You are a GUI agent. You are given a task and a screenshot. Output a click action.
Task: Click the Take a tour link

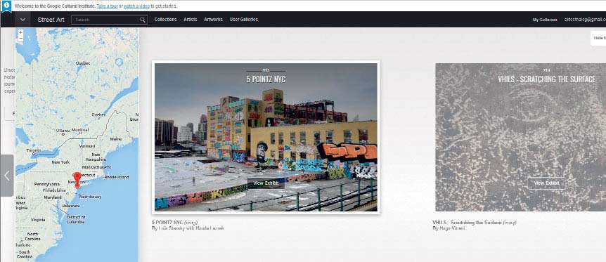107,6
